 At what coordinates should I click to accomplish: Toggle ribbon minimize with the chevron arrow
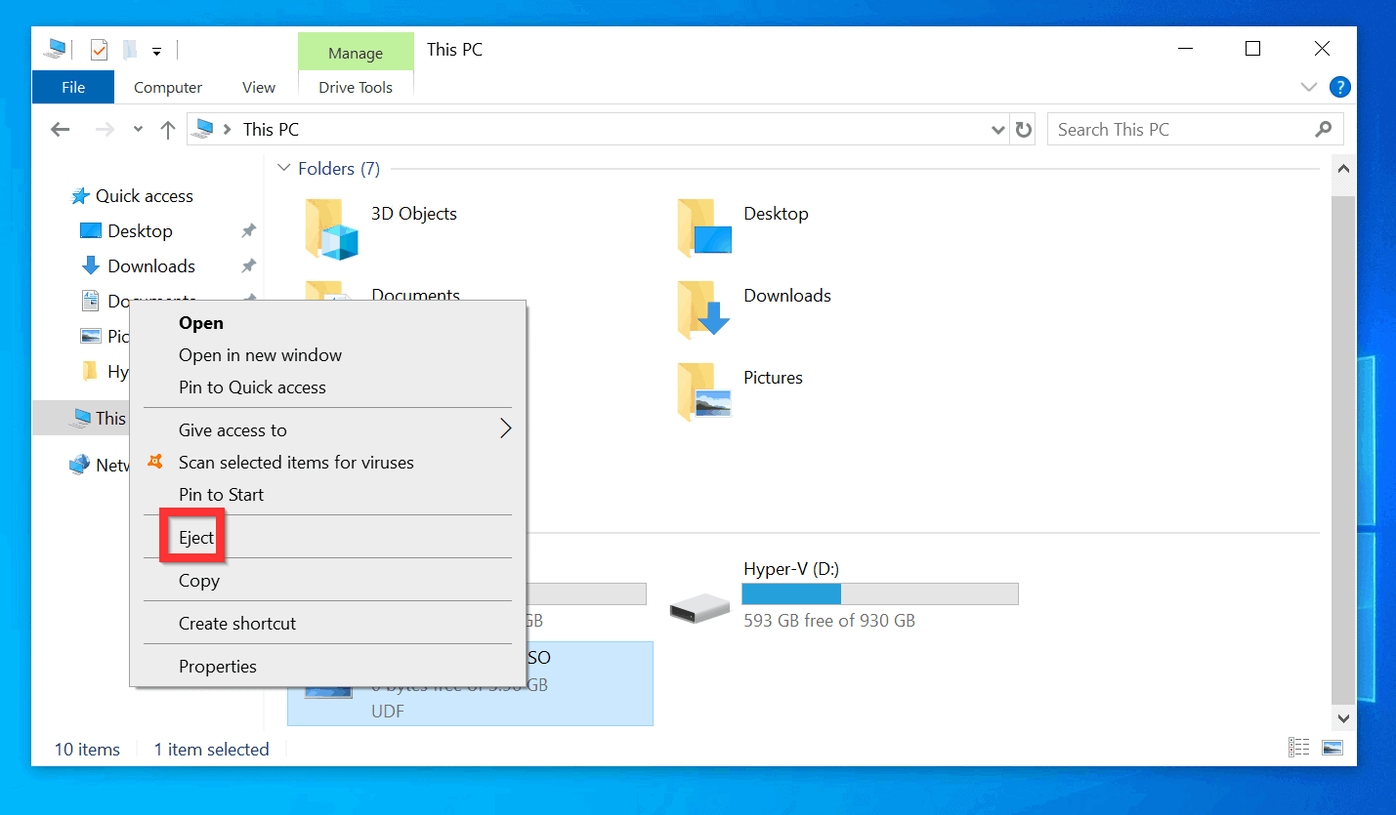click(x=1308, y=87)
